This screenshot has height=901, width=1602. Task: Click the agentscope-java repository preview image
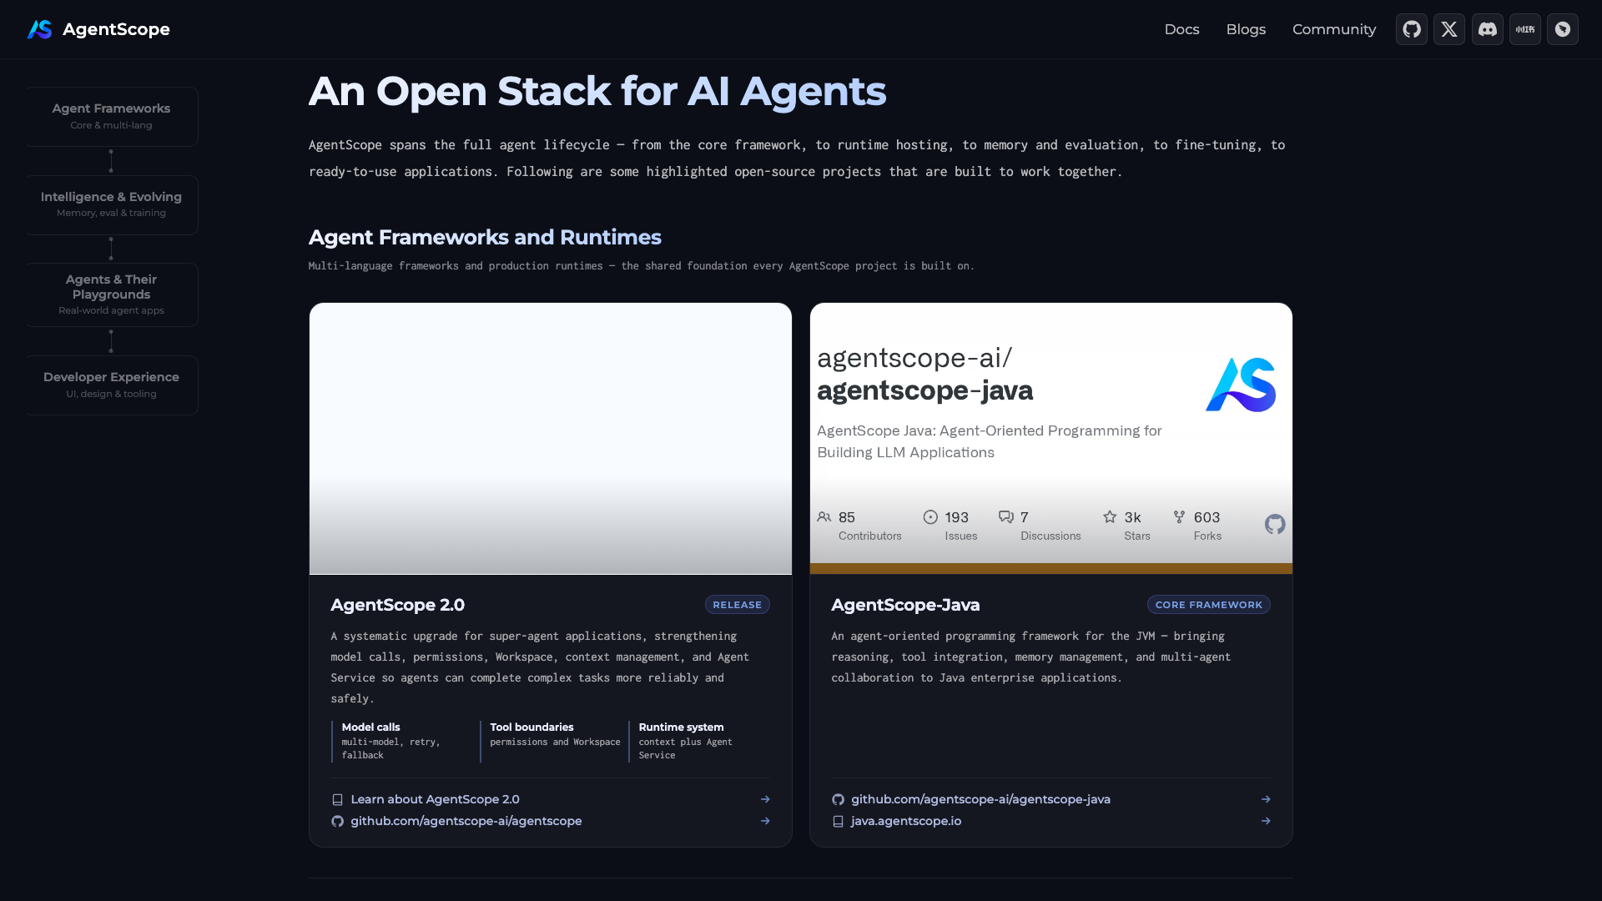coord(1051,439)
